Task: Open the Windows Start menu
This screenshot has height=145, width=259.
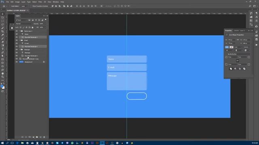Action: [x=2, y=143]
